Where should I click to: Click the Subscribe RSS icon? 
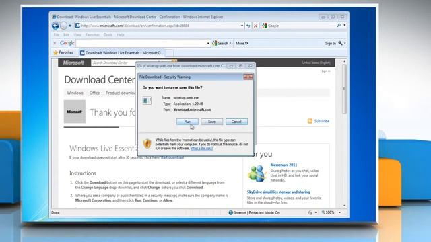310,121
